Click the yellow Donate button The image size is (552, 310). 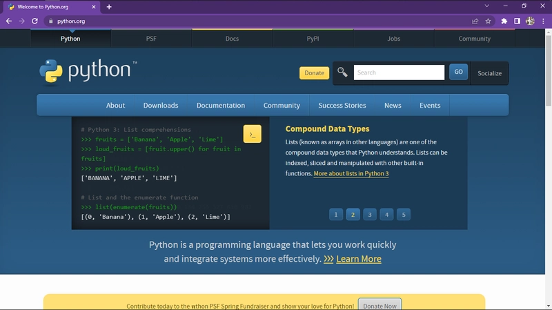315,73
